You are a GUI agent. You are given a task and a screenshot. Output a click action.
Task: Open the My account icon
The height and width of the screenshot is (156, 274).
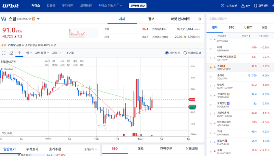(246, 5)
